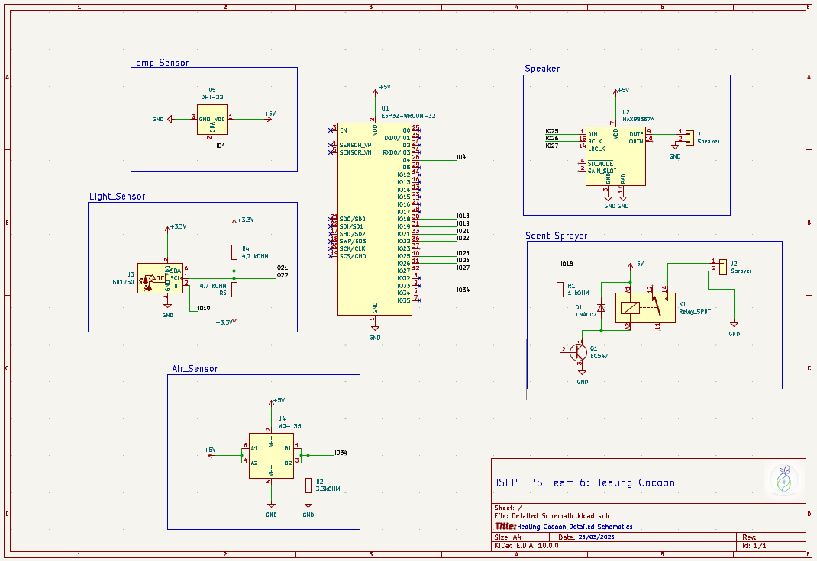817x561 pixels.
Task: Select the MAX98357A amplifier symbol
Action: (614, 156)
